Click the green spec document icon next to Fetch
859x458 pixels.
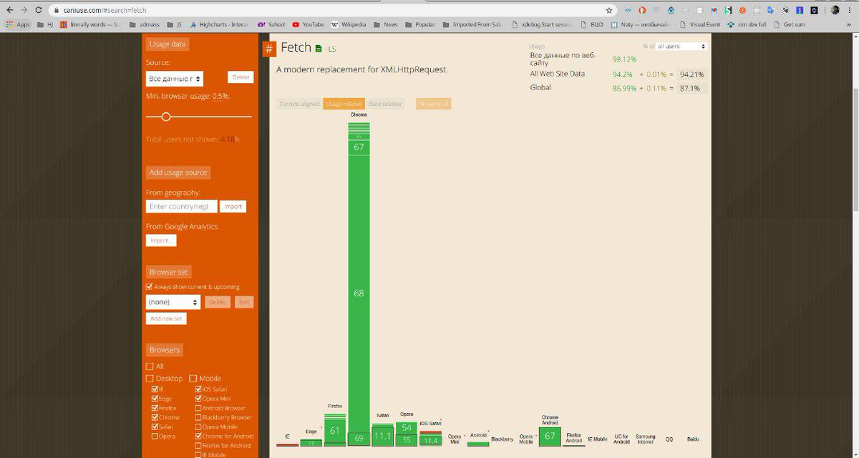click(x=319, y=49)
